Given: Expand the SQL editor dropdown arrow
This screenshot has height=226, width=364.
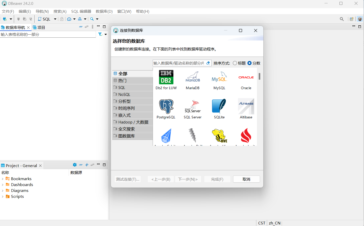Looking at the screenshot, I should click(x=55, y=19).
